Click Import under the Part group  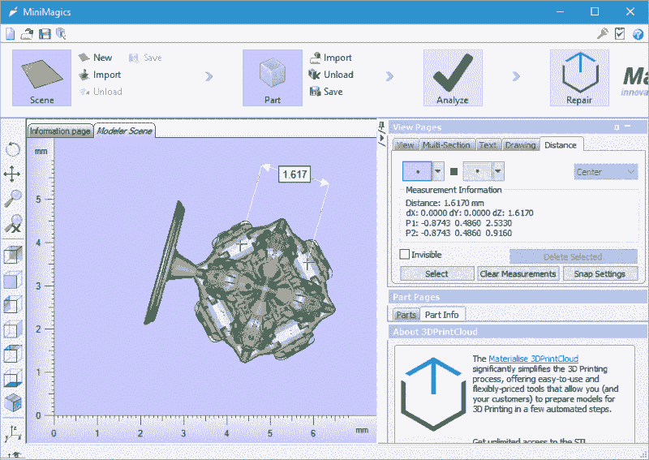click(330, 58)
